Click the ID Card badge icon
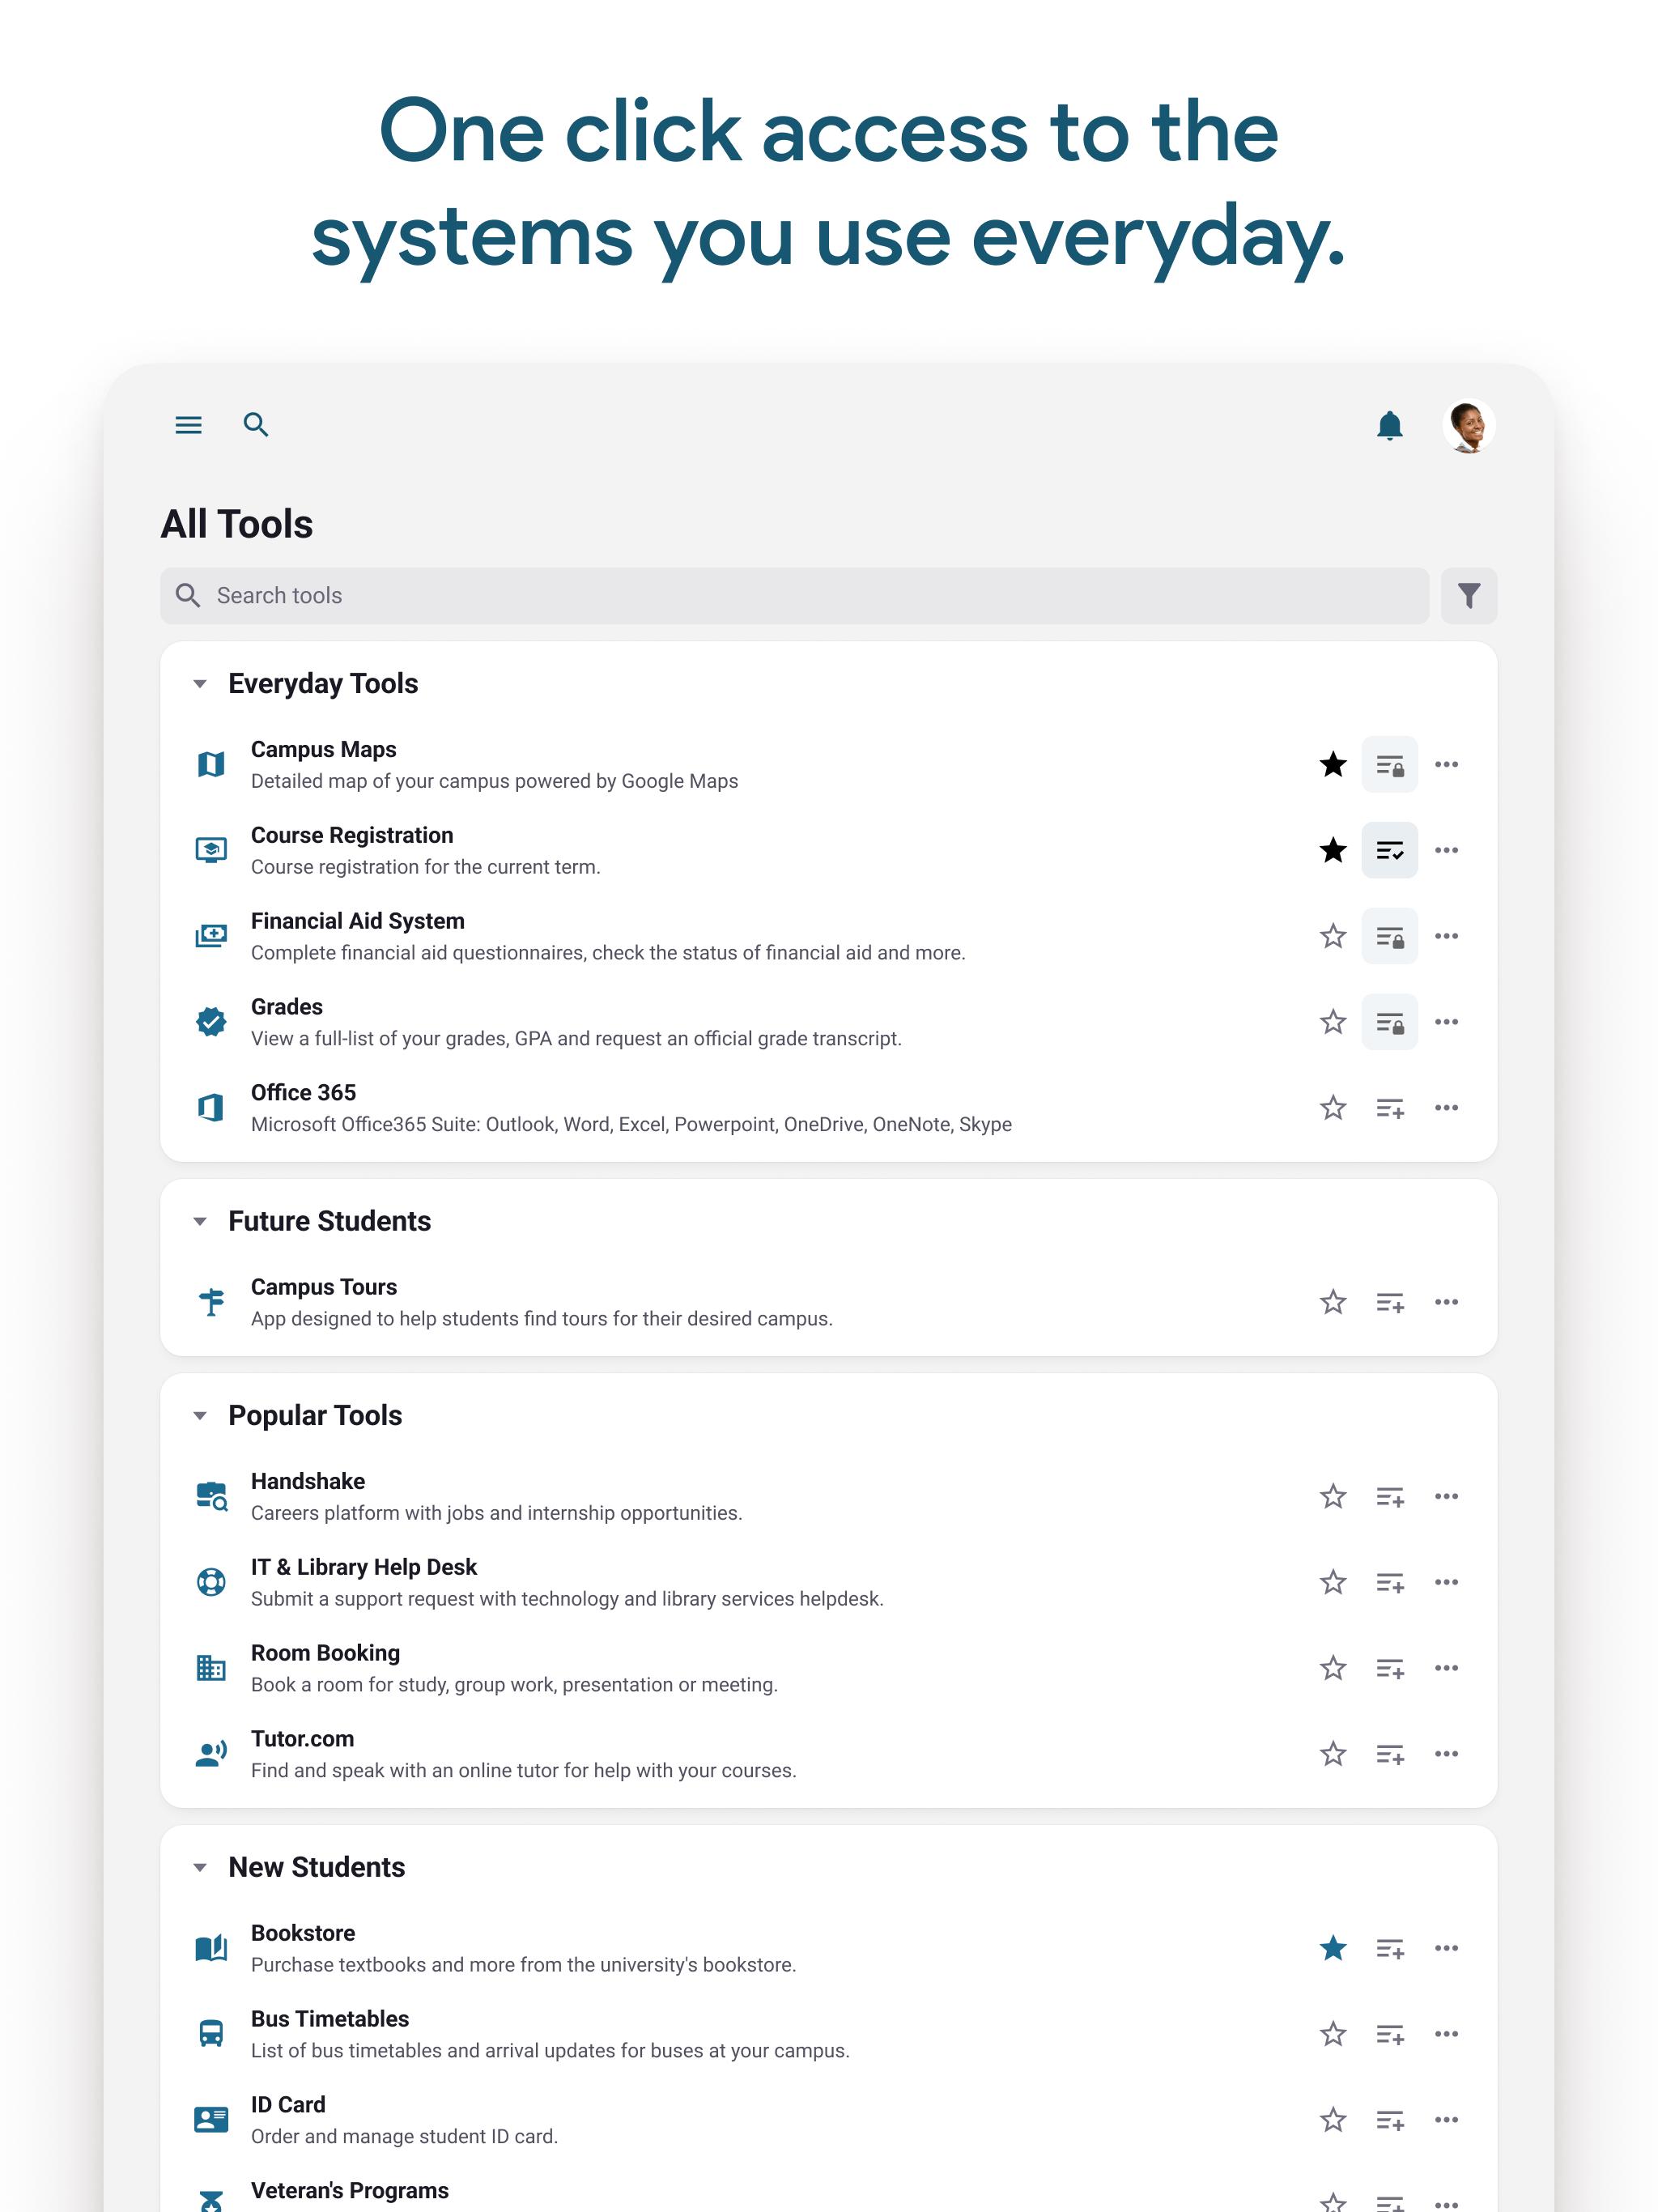1658x2212 pixels. click(x=211, y=2121)
